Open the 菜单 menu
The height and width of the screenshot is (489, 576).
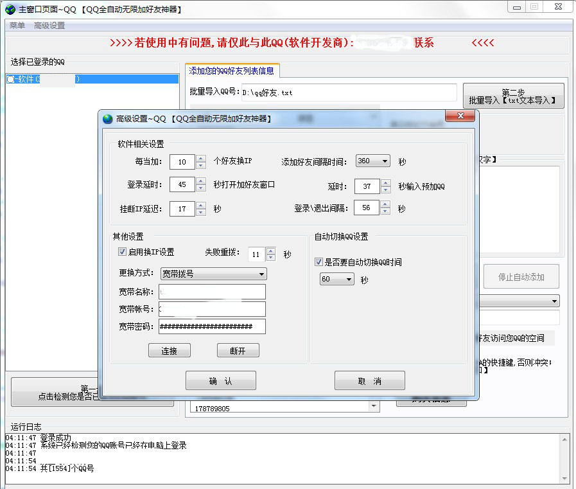(17, 25)
